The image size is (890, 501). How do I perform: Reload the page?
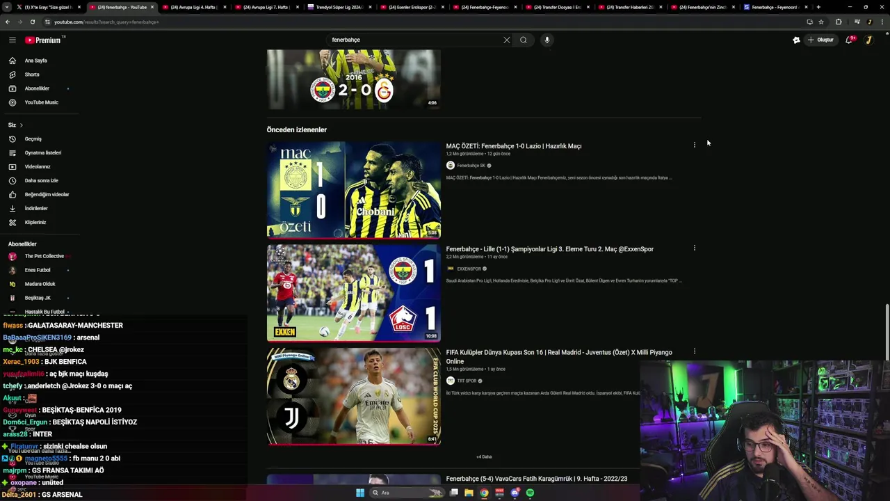(x=32, y=22)
